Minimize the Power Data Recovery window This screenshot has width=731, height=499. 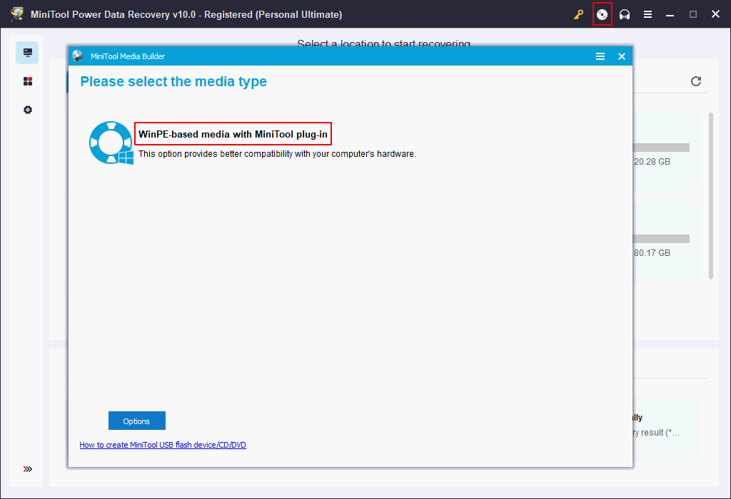click(670, 14)
